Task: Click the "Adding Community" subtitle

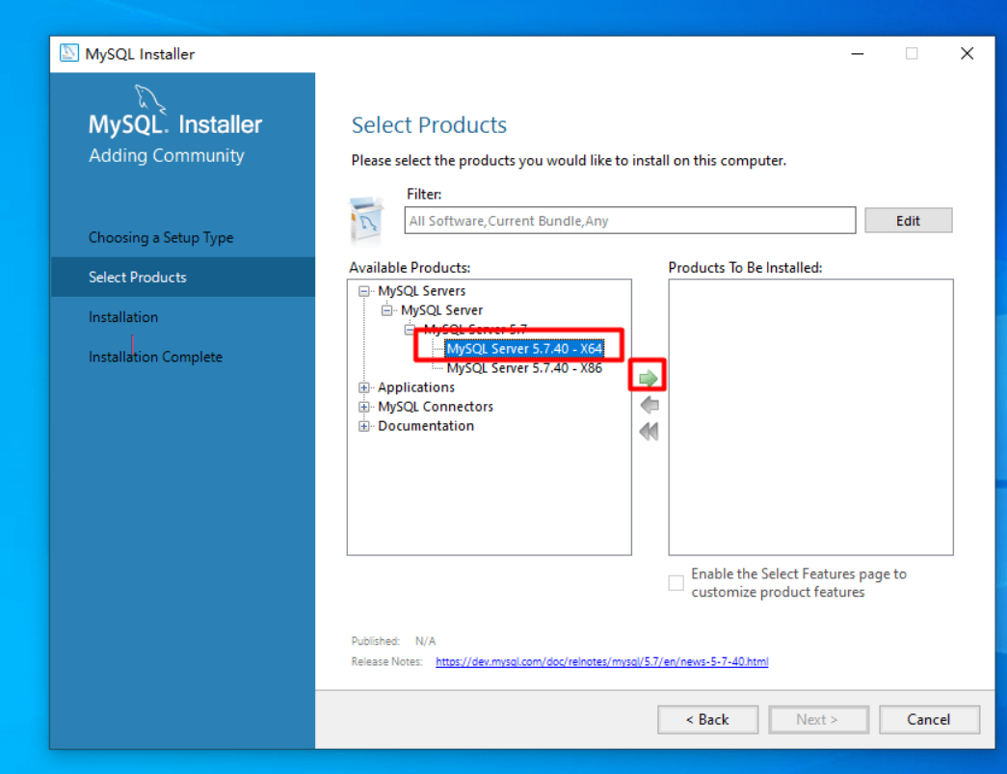Action: 167,155
